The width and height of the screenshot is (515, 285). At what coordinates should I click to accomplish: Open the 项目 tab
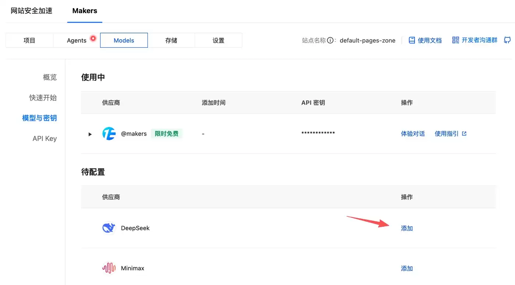point(29,40)
